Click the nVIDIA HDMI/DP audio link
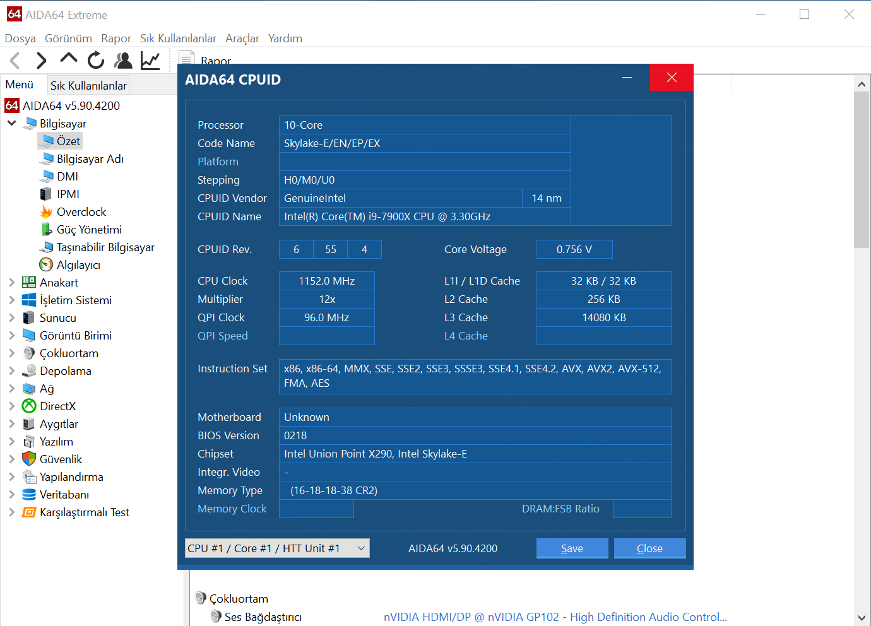This screenshot has height=626, width=871. 555,617
